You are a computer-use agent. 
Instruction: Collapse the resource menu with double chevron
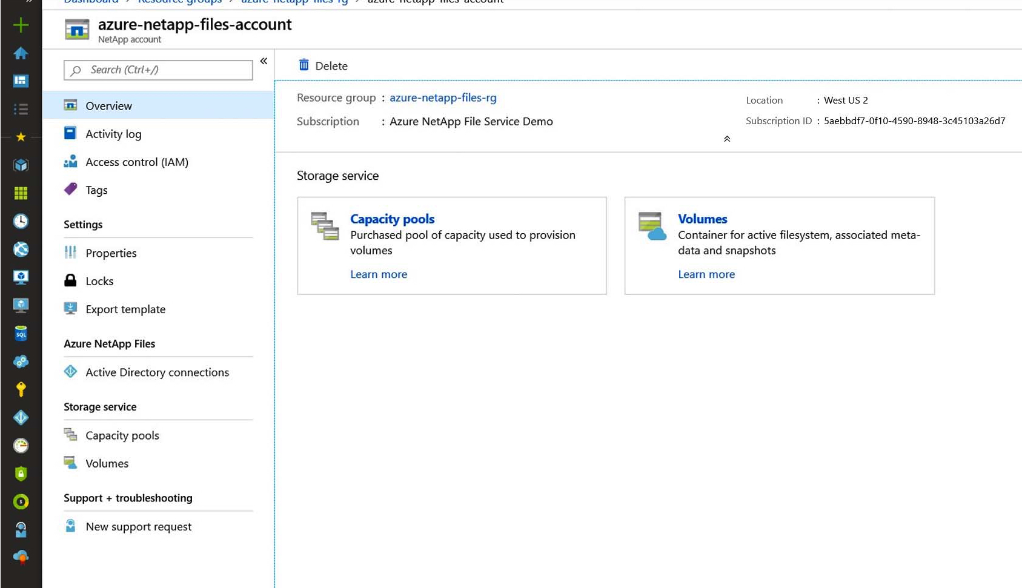click(x=264, y=61)
